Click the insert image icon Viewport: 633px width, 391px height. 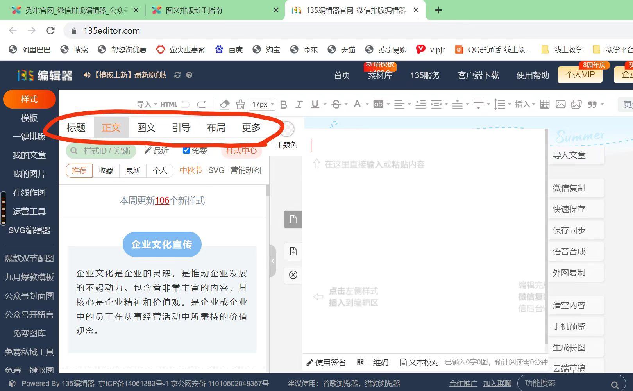[561, 104]
